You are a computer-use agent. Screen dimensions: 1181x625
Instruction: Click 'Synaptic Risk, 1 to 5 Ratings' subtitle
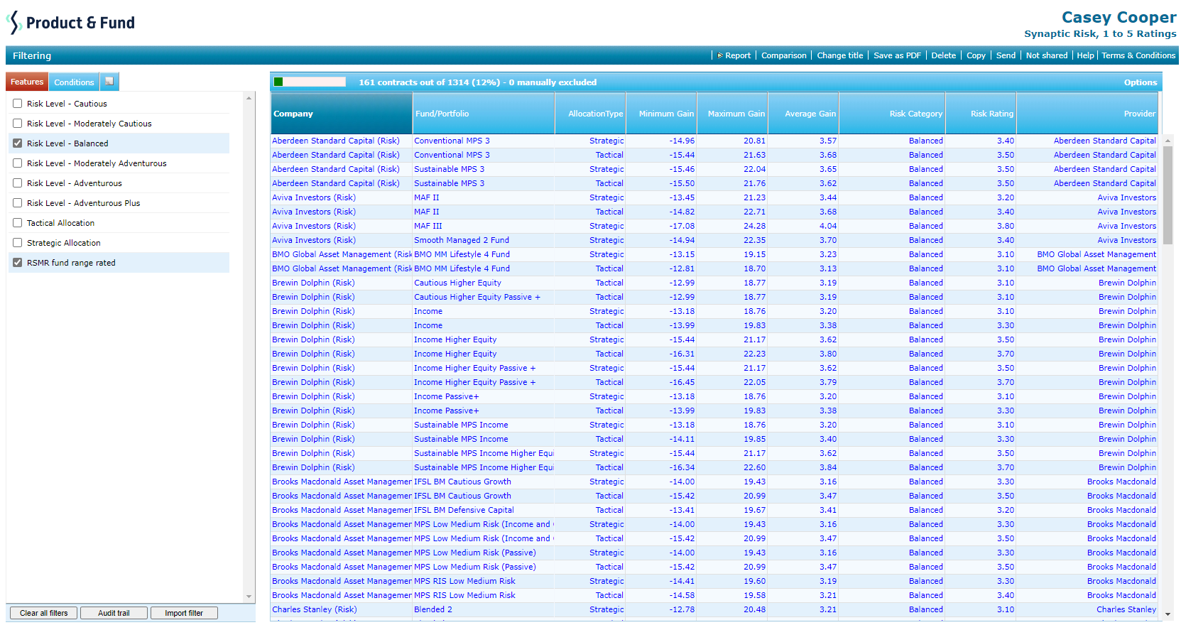click(x=1100, y=33)
